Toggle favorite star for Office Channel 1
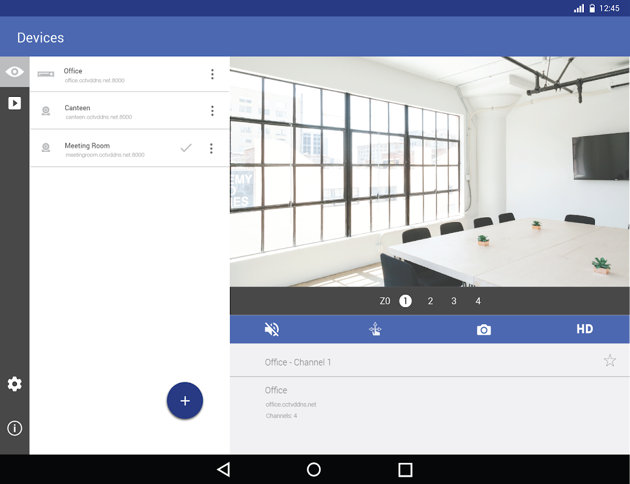Image resolution: width=630 pixels, height=484 pixels. click(x=609, y=361)
